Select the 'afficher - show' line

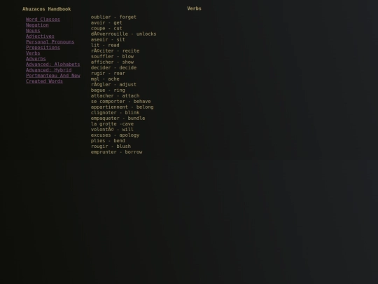(x=112, y=62)
